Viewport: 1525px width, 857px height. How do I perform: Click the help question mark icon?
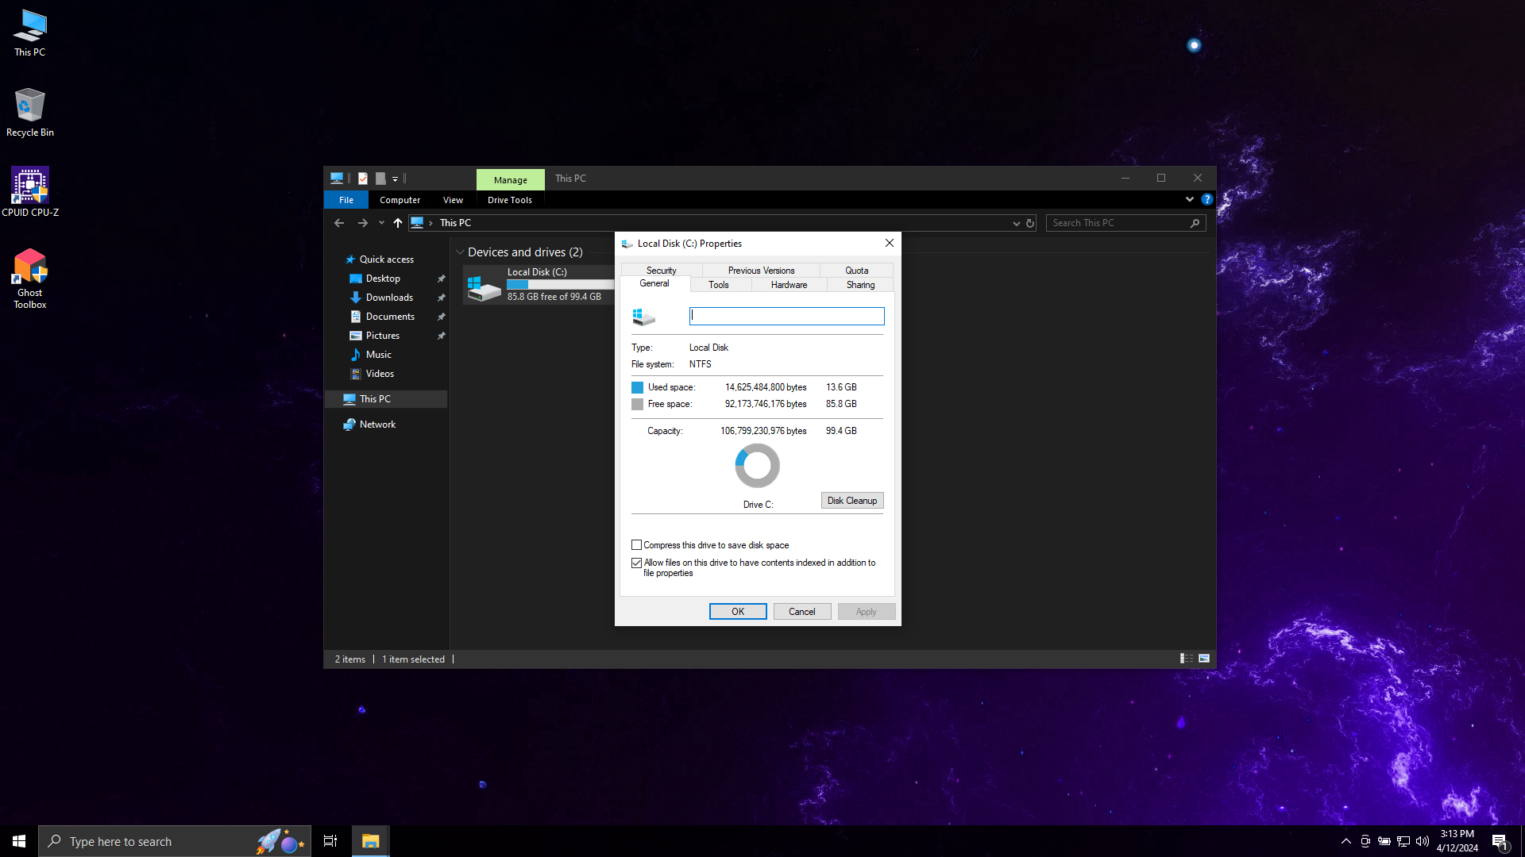click(1206, 200)
